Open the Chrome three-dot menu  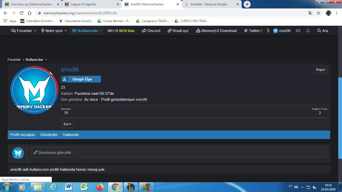336,13
